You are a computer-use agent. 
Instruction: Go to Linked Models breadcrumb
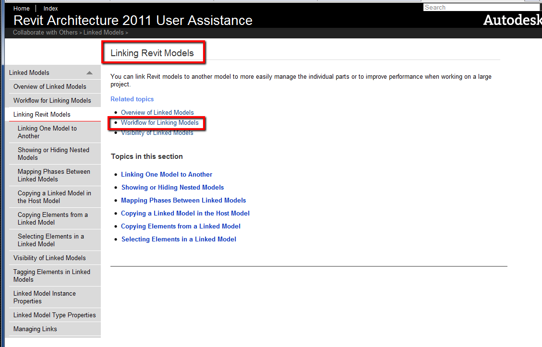(103, 32)
